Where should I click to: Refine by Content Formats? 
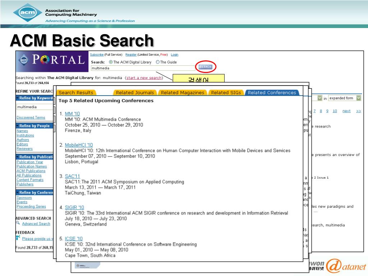point(30,180)
